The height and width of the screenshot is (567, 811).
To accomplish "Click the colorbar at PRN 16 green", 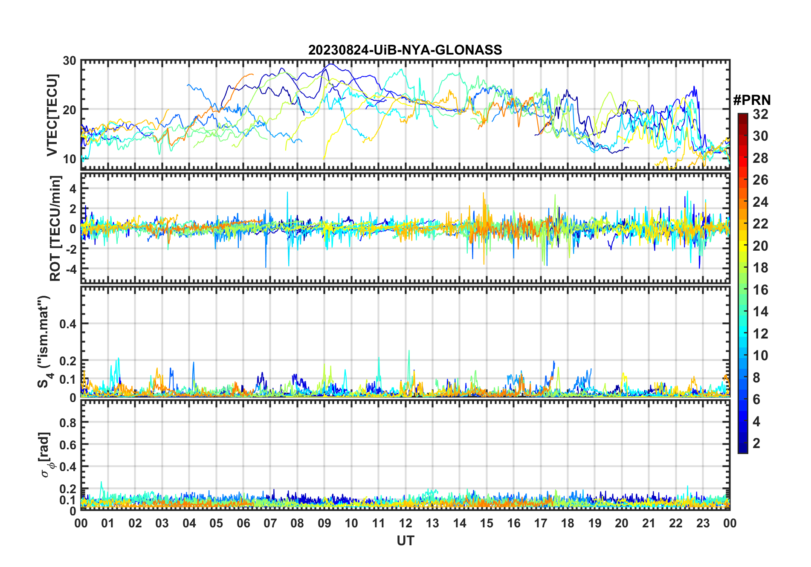I will [742, 289].
